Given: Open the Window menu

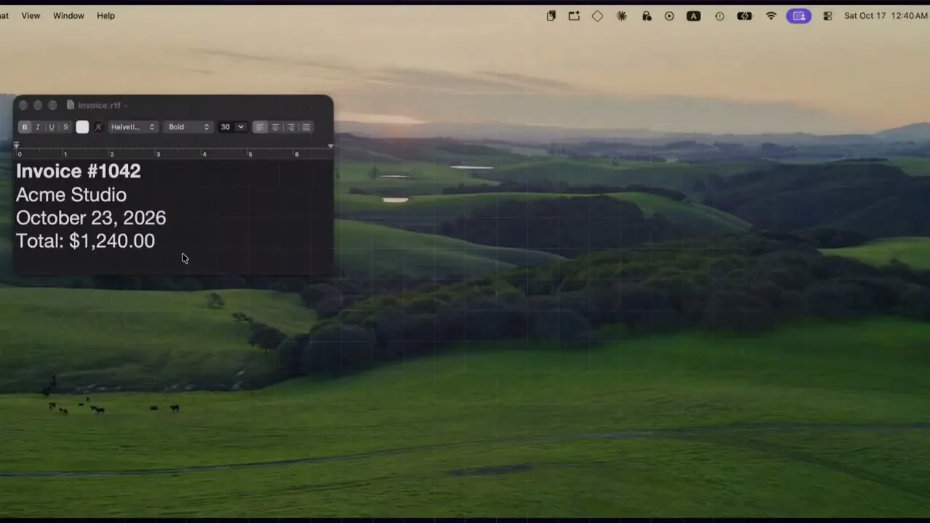Looking at the screenshot, I should click(68, 16).
